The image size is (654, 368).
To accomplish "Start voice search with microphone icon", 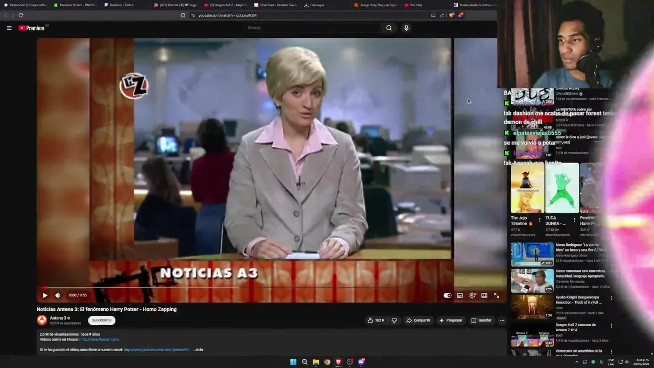I will (406, 28).
